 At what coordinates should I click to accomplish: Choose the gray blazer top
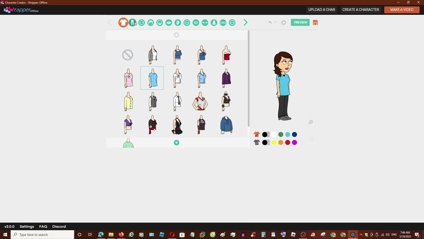[152, 55]
